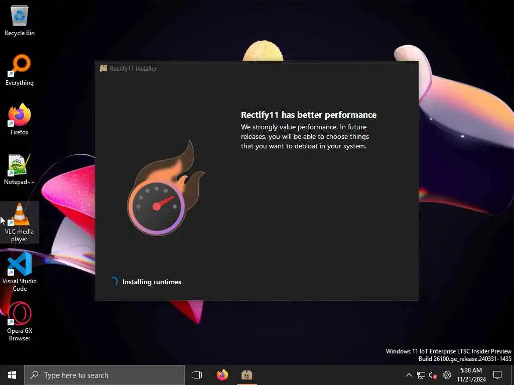Select the Notepad++ desktop shortcut

pos(20,169)
